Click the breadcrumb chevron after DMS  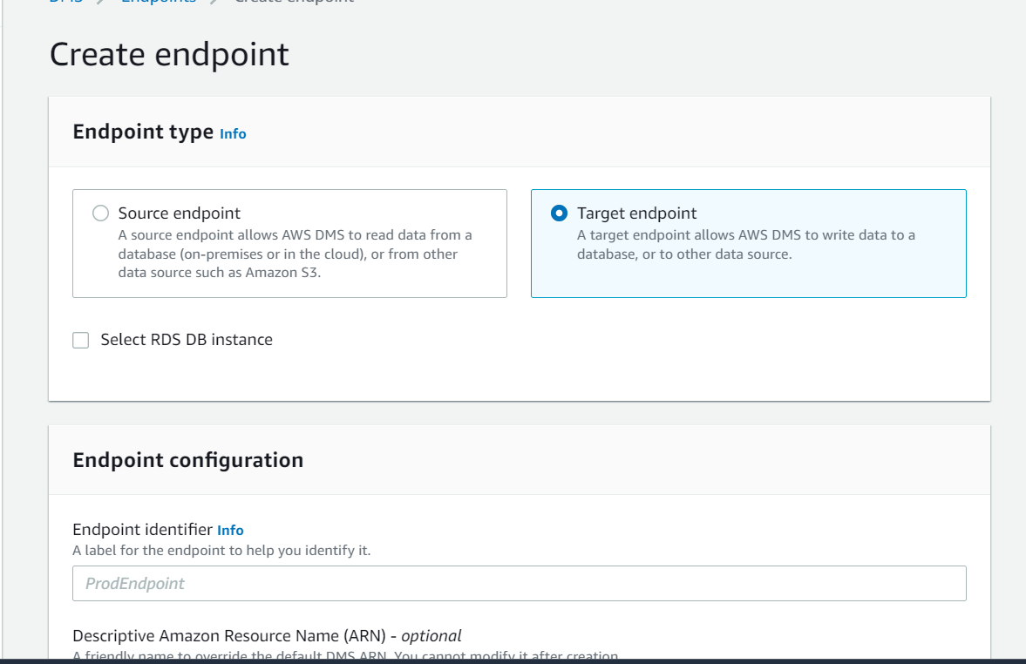pyautogui.click(x=96, y=2)
